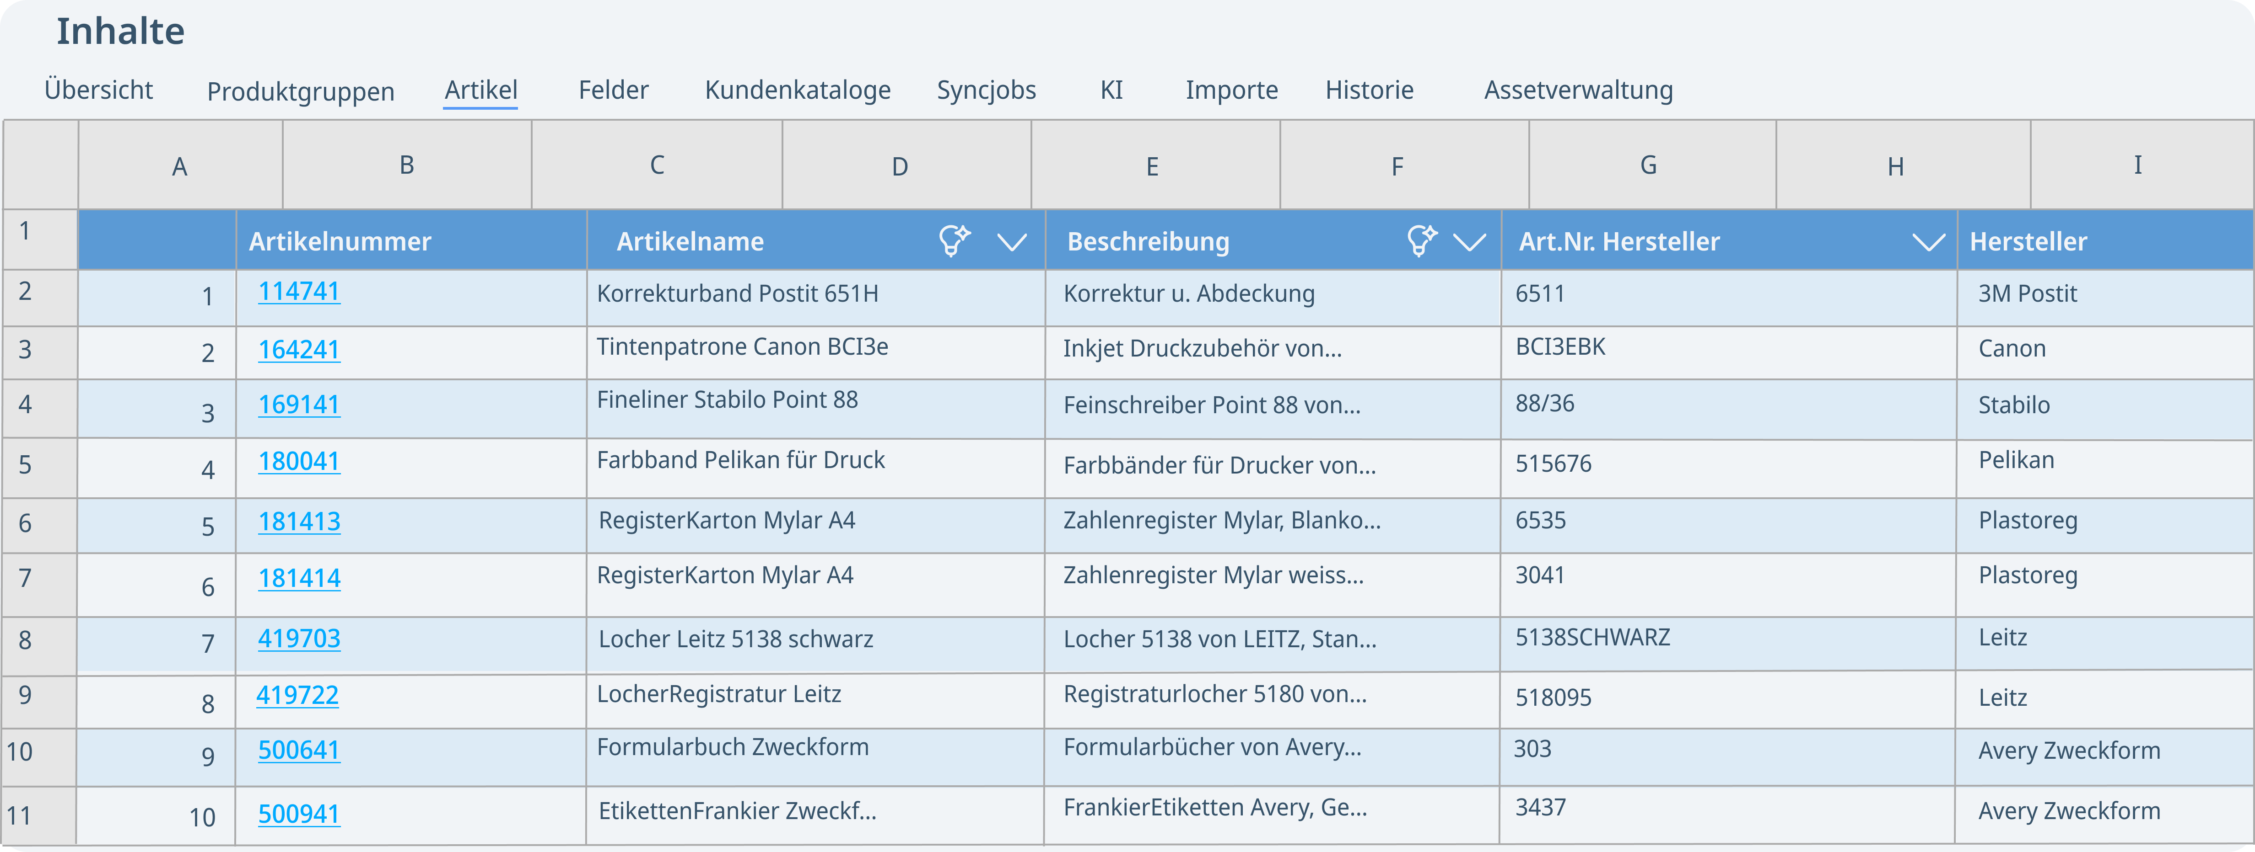Select column header C
Viewport: 2255px width, 852px height.
(x=657, y=165)
